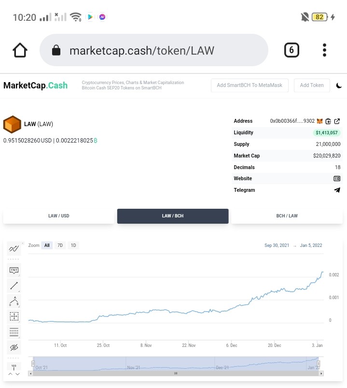Select the chart line drawing tool

pos(14,286)
